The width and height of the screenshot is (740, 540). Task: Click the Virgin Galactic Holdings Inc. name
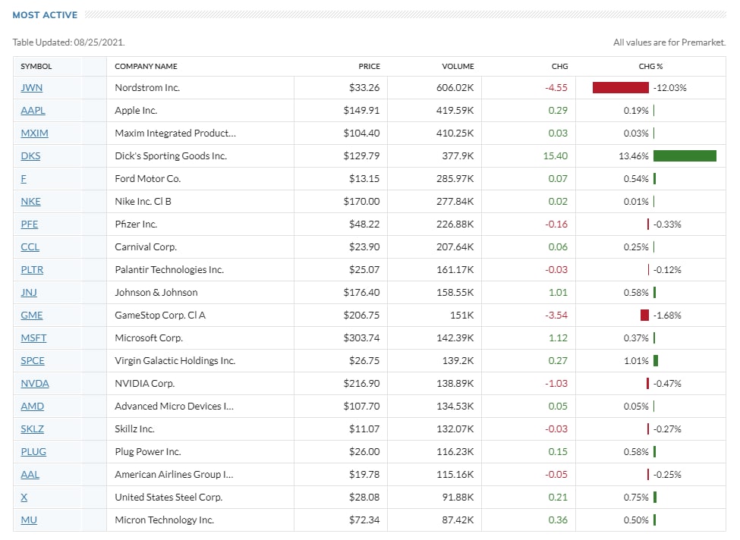click(175, 361)
